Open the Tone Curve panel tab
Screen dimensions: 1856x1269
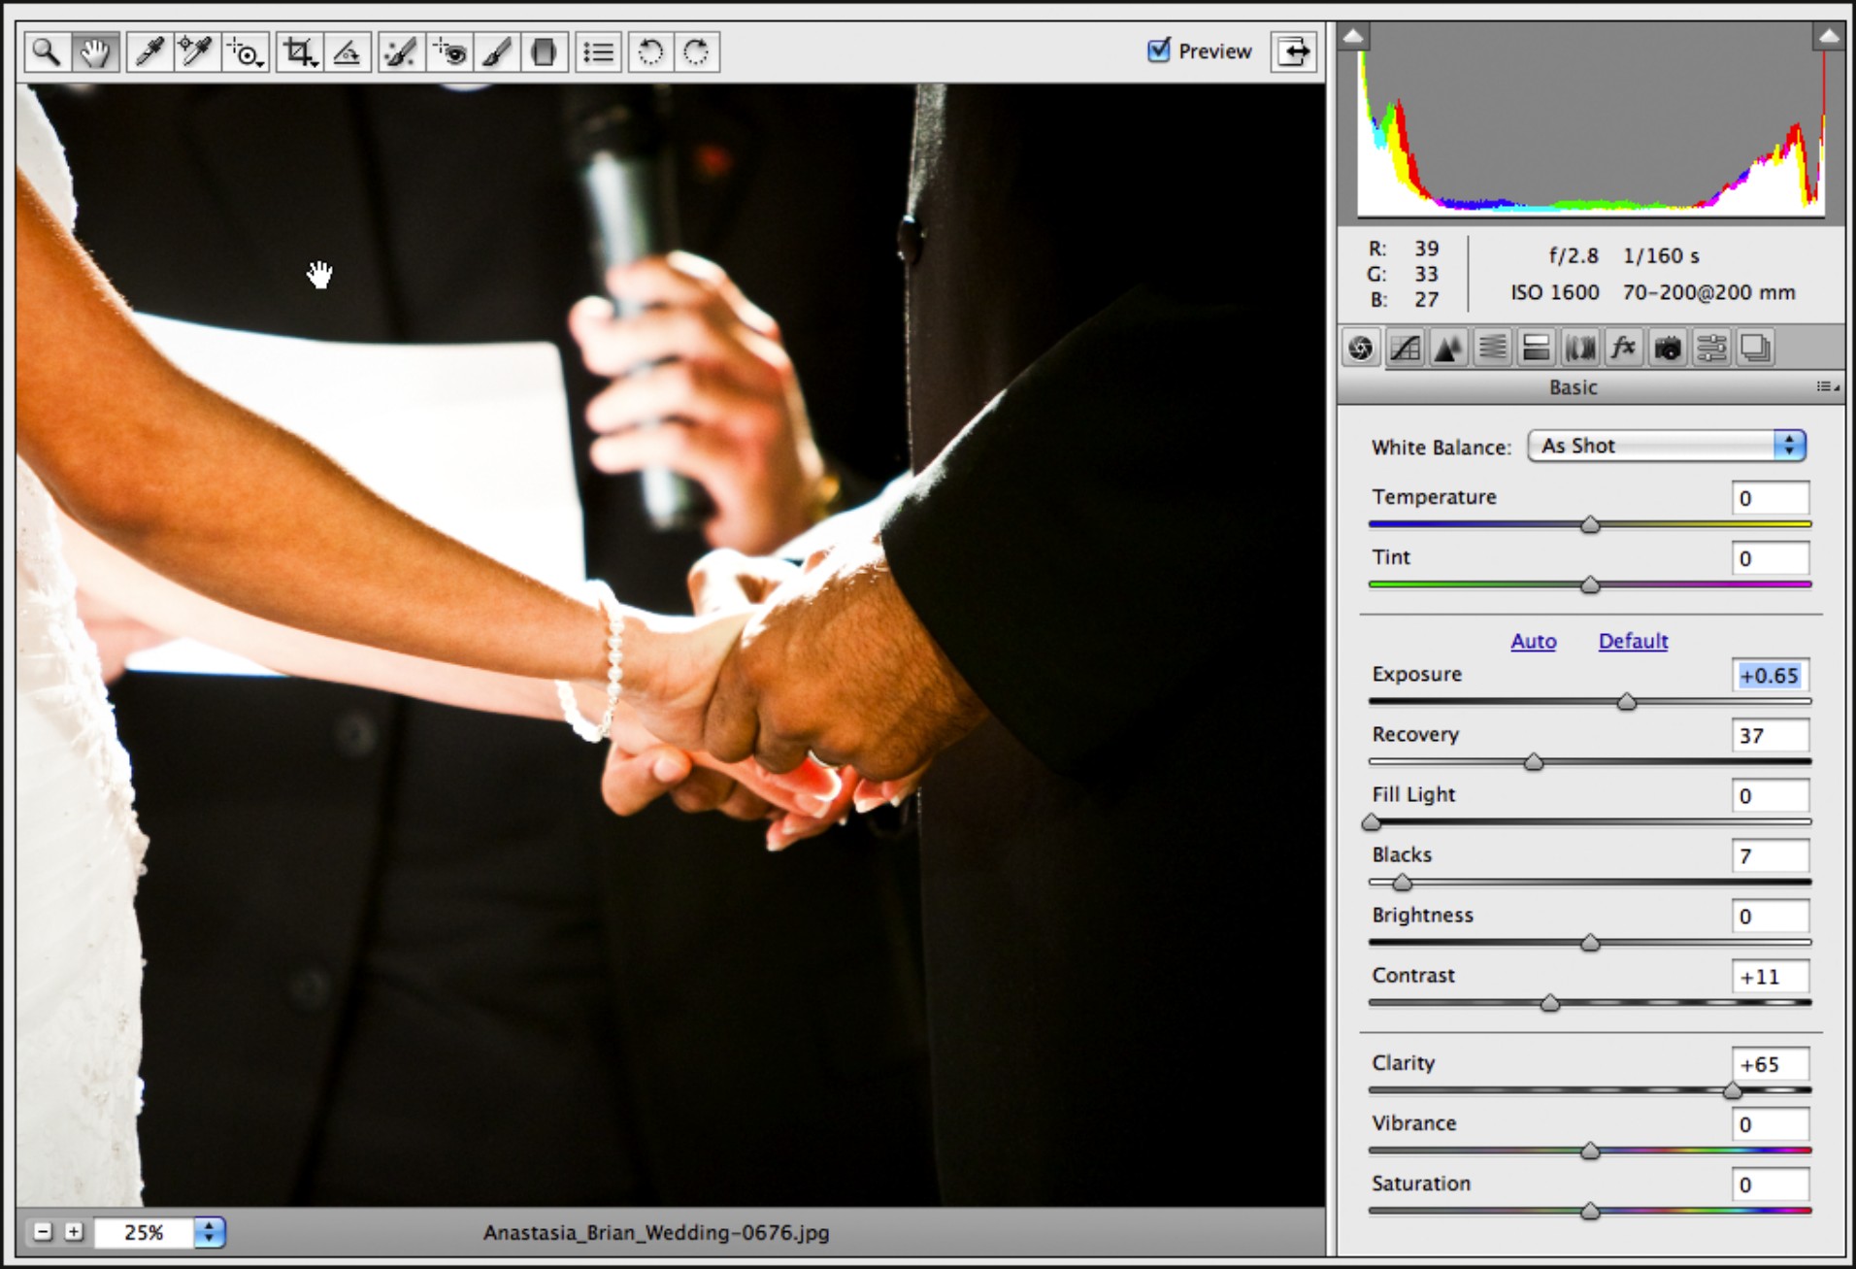click(x=1405, y=348)
